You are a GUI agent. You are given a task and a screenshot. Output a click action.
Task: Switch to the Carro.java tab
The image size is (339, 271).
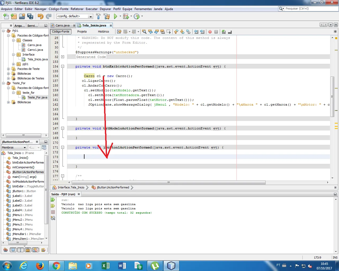63,25
